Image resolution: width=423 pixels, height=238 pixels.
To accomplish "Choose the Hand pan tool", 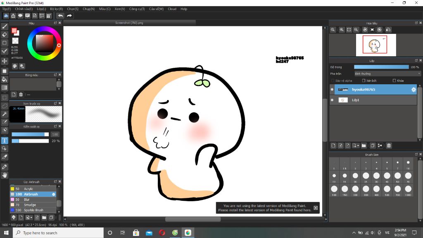I will pyautogui.click(x=5, y=175).
